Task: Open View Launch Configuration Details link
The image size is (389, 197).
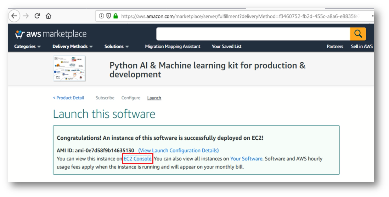Action: (x=178, y=150)
